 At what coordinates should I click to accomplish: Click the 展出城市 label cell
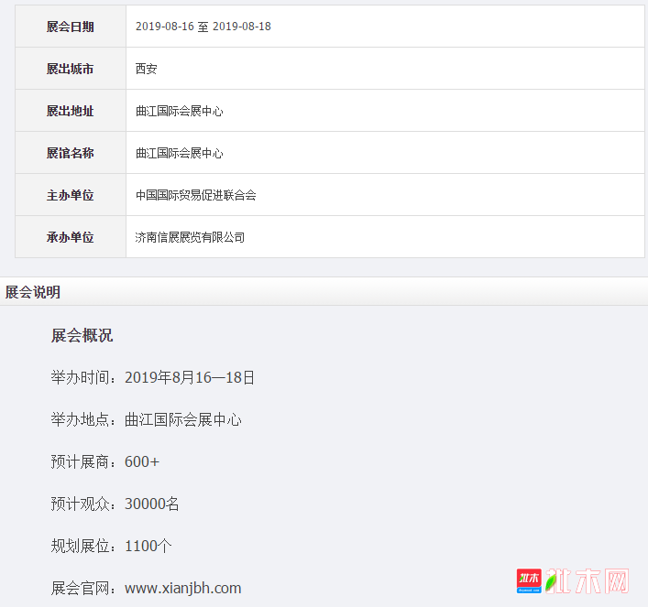point(71,69)
